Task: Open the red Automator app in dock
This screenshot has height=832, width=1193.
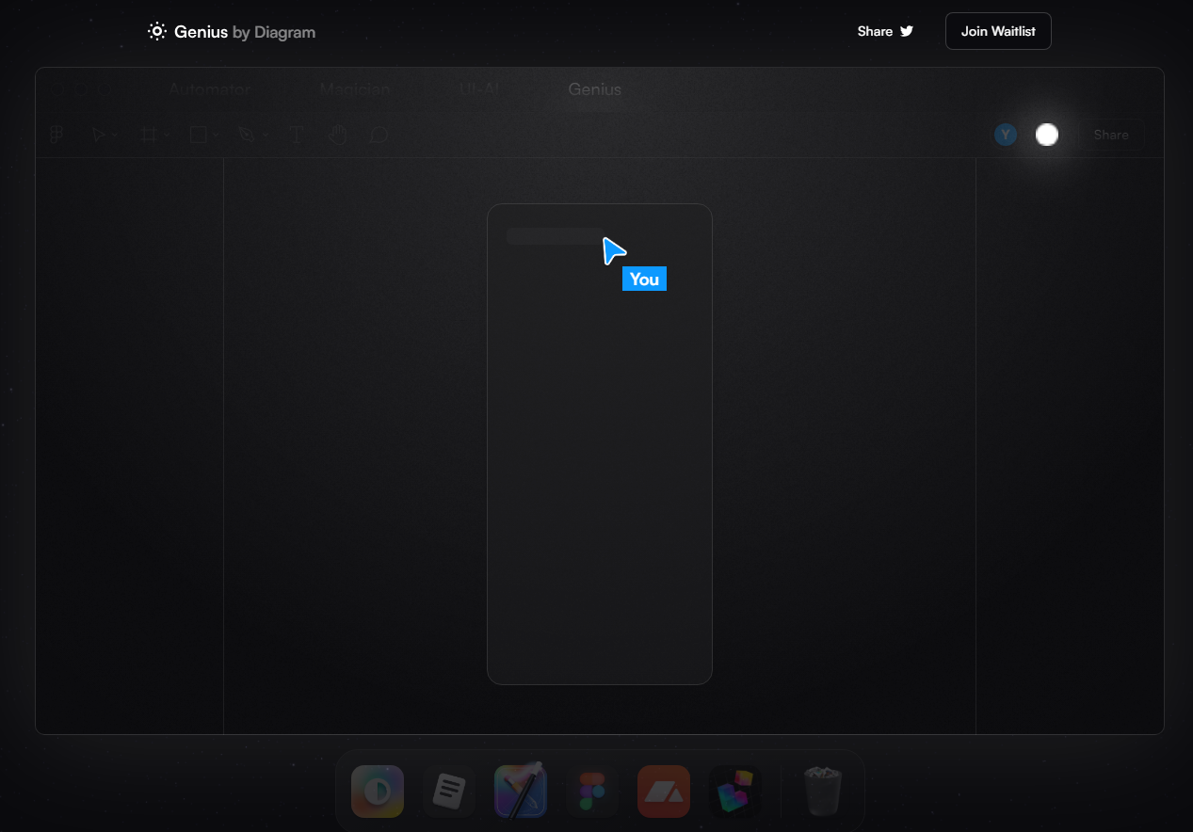Action: 664,791
